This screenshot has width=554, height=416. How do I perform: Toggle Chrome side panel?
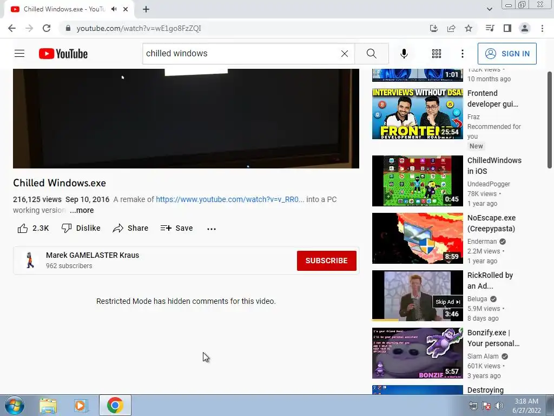click(507, 28)
